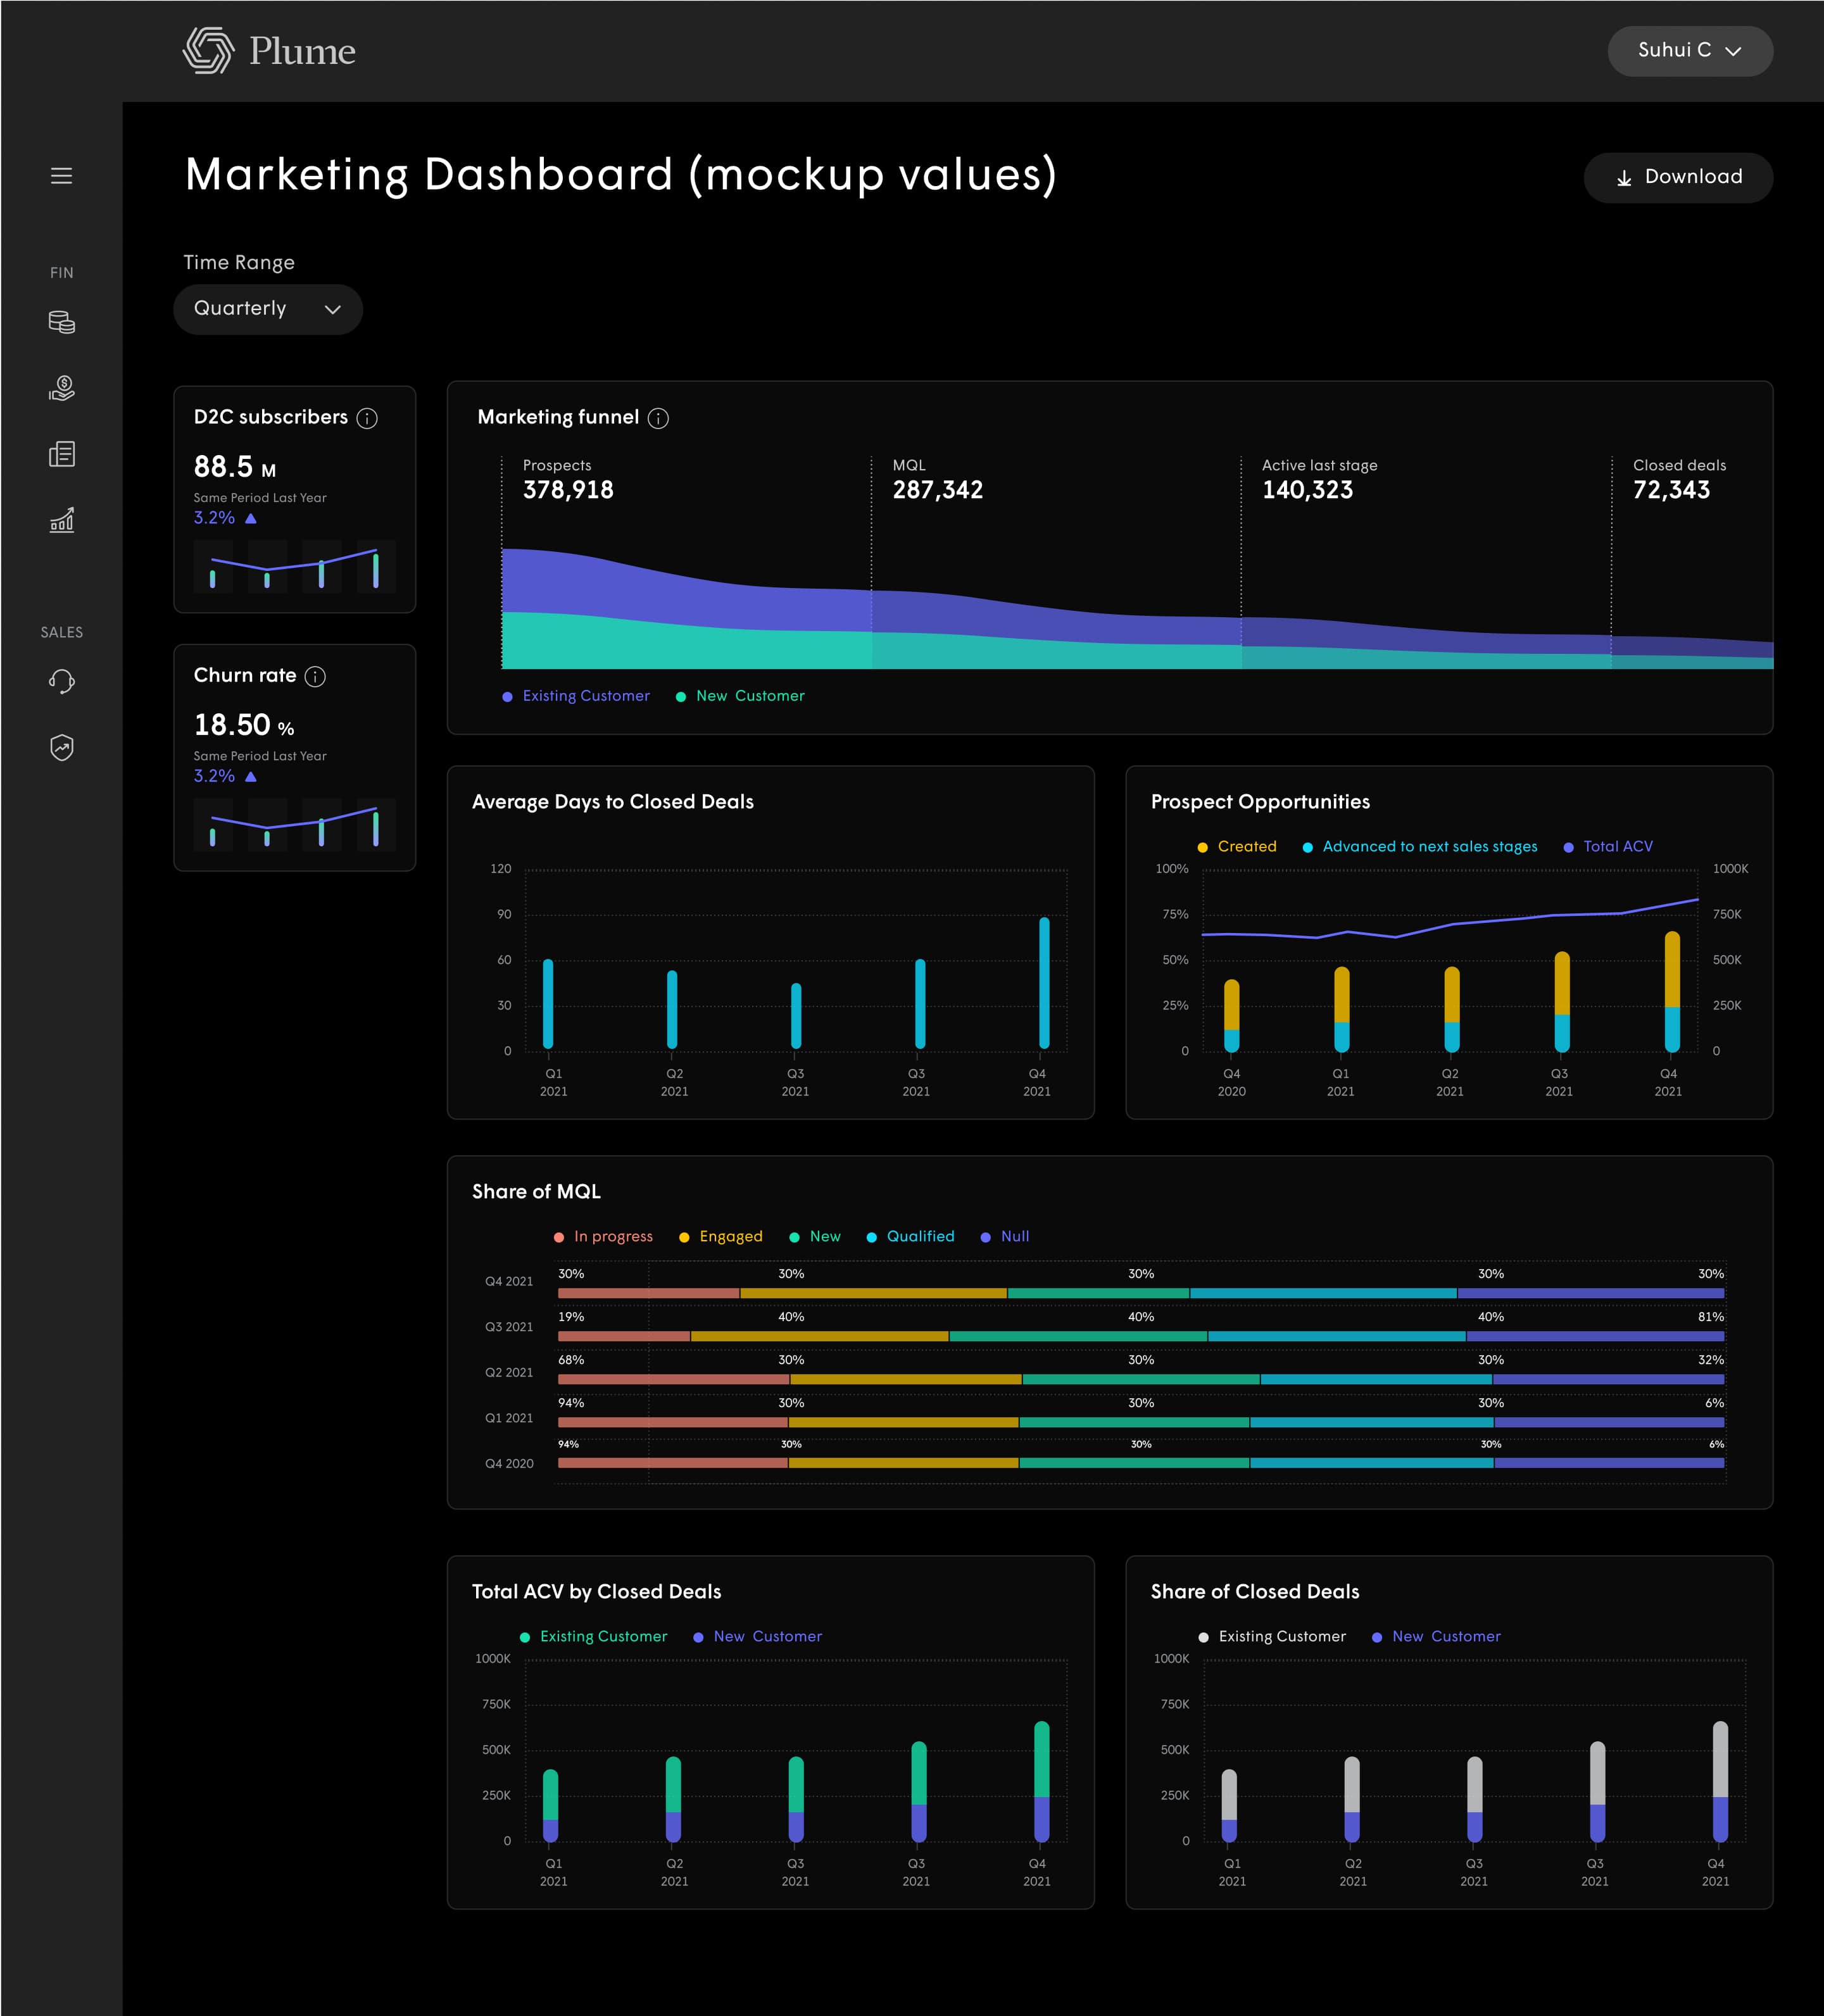Click the Marketing Dashboard page title
Screen dimensions: 1824x2016
[621, 175]
